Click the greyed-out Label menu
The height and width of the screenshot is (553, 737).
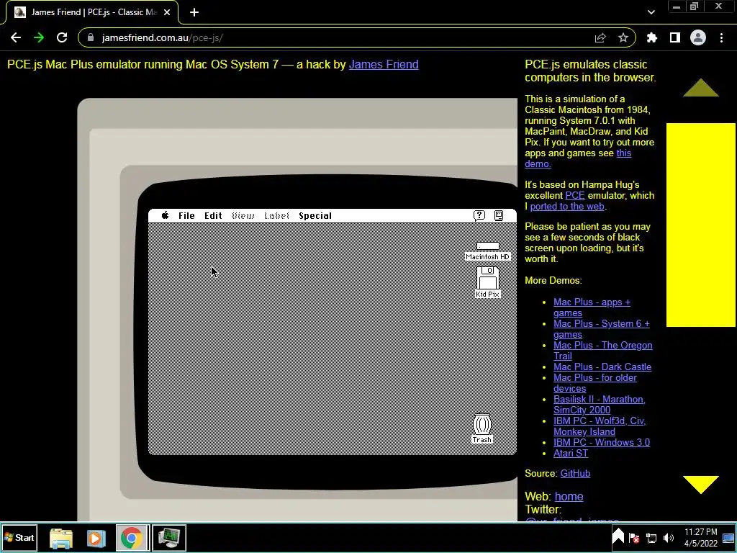point(276,215)
